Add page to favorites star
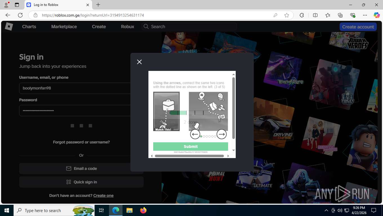The width and height of the screenshot is (383, 216). 287,15
